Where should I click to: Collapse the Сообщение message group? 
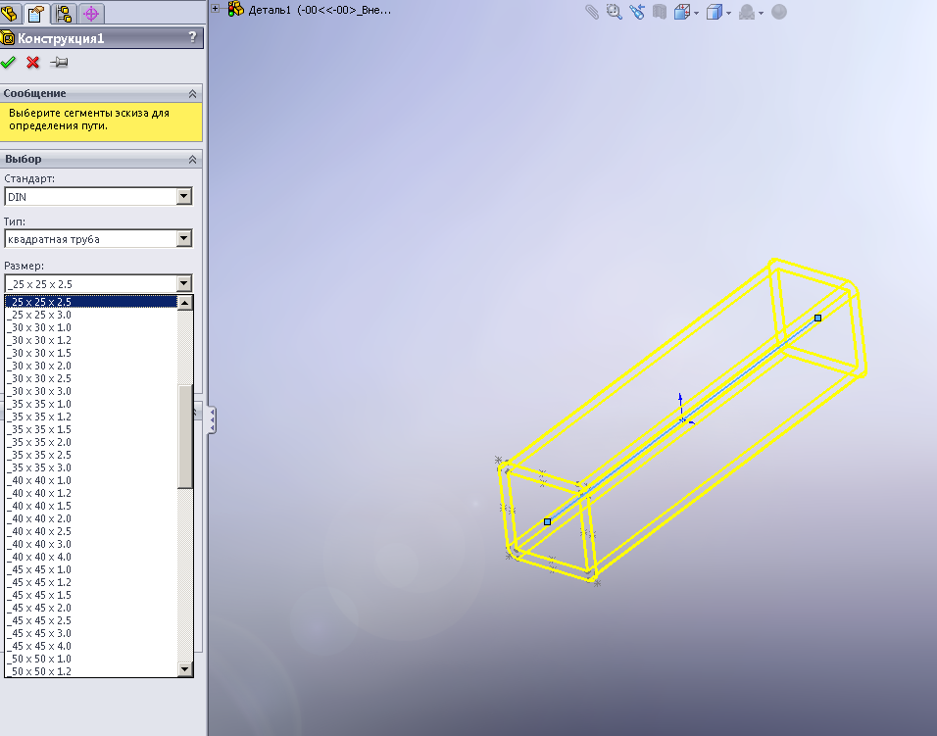point(193,93)
